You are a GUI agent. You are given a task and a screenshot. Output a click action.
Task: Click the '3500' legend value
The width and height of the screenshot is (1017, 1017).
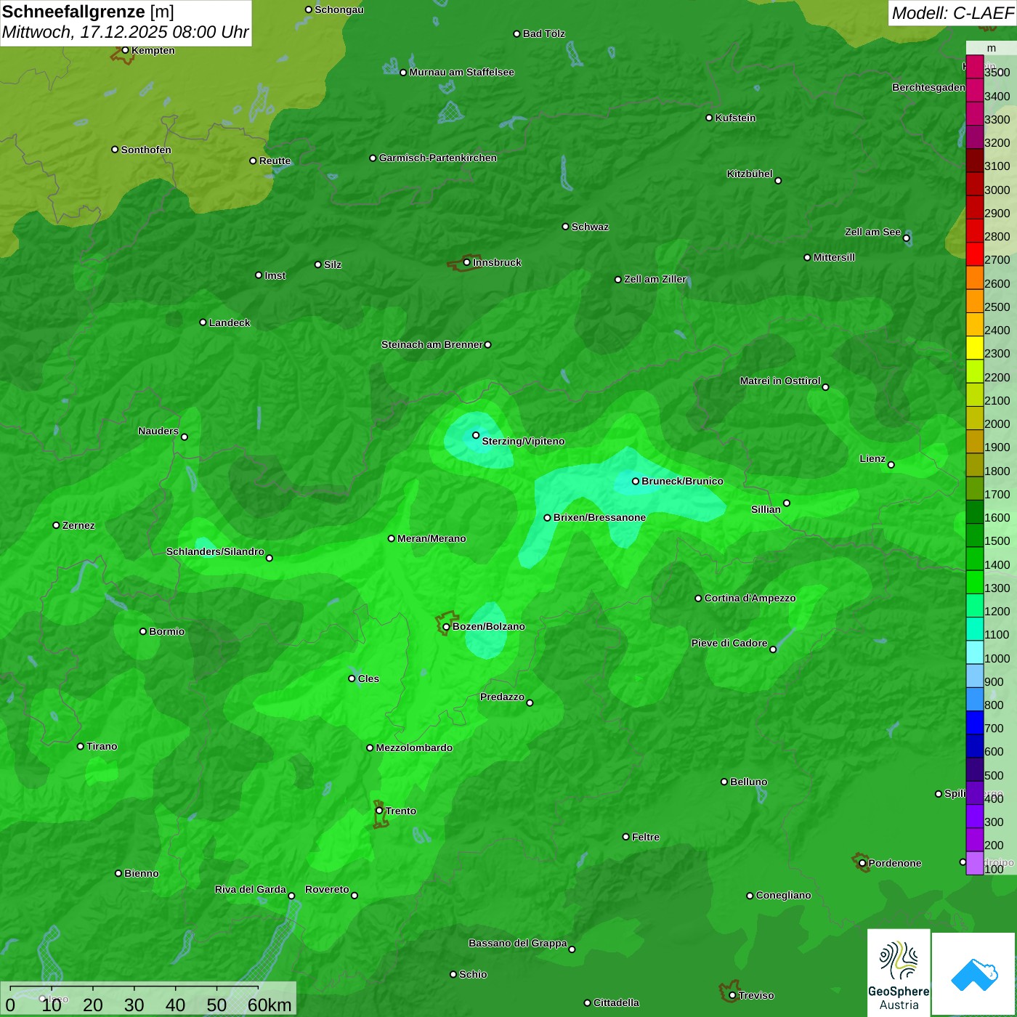click(x=997, y=73)
